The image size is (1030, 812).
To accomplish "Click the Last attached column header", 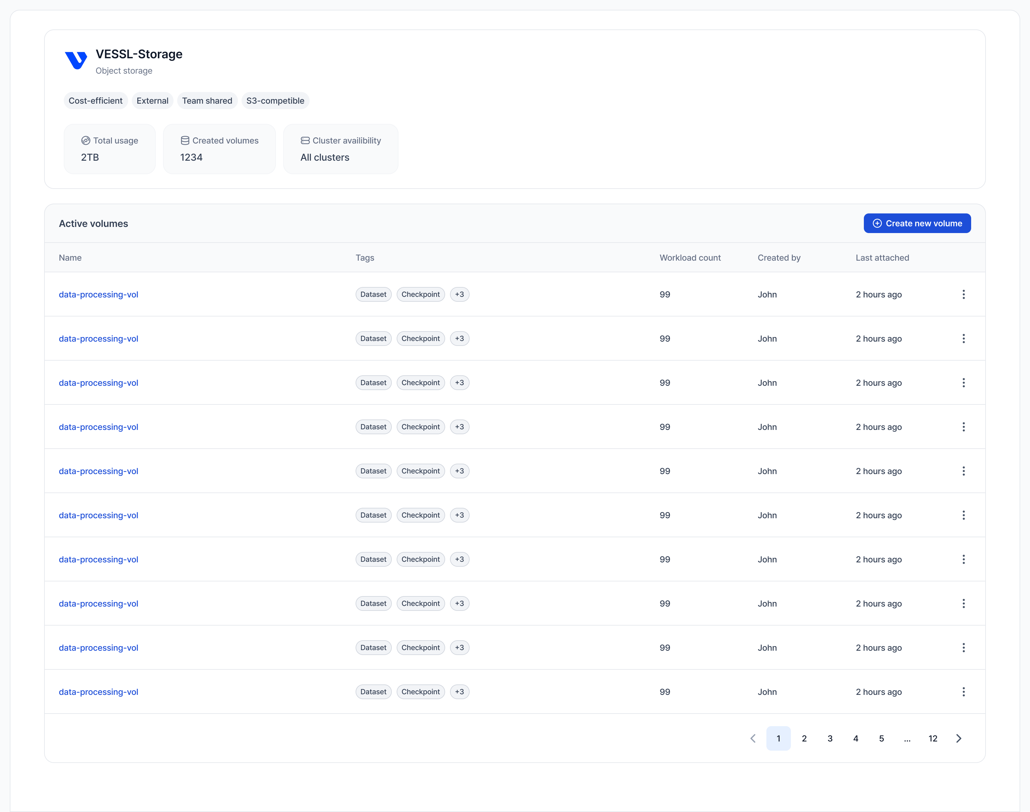I will coord(882,258).
